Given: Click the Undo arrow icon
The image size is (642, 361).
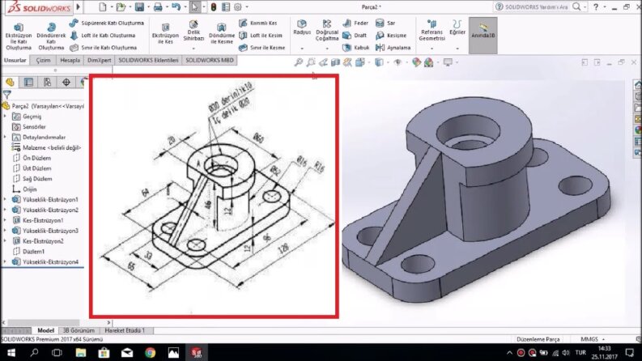Looking at the screenshot, I should coord(176,7).
